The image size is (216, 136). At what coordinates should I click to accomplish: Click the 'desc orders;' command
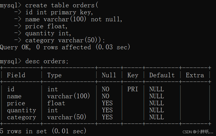[47, 61]
